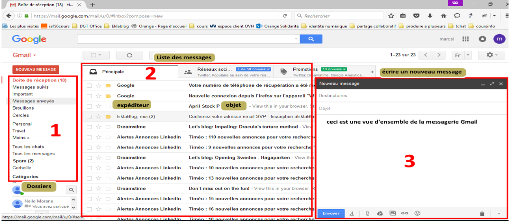
Task: Open the Google apps grid
Action: 465,39
